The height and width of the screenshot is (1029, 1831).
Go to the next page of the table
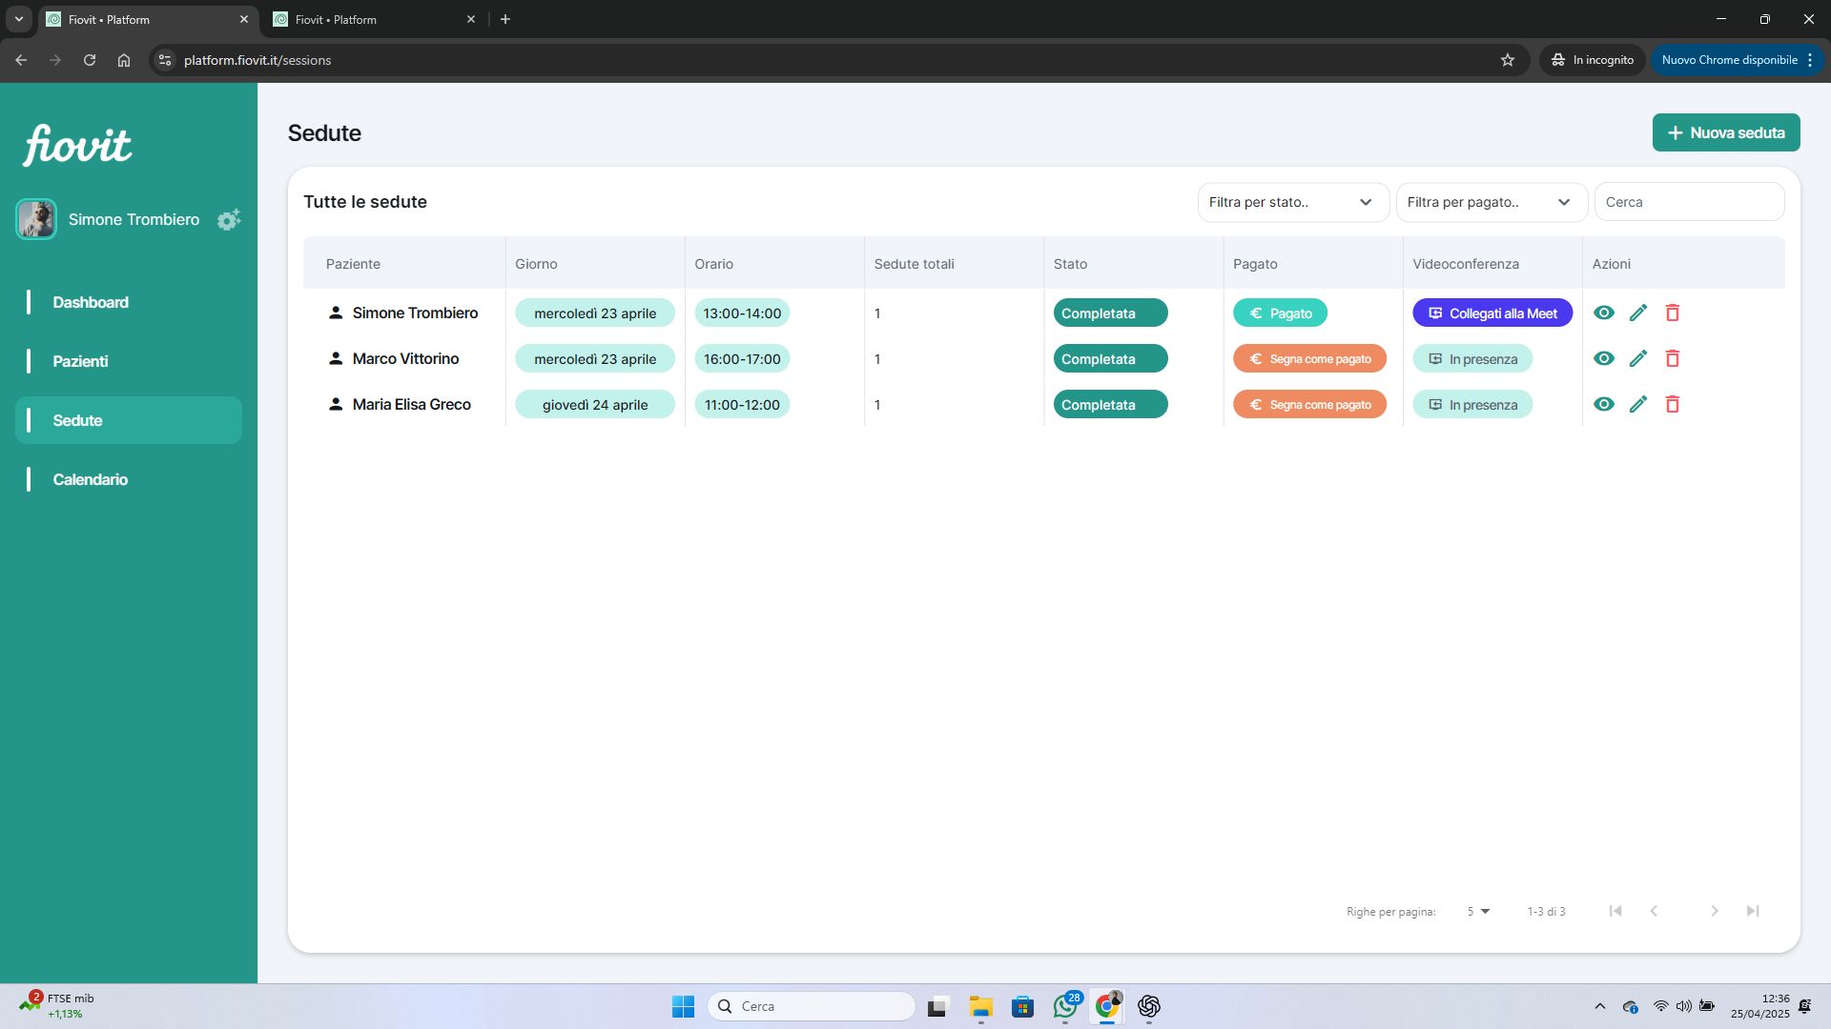pyautogui.click(x=1714, y=911)
